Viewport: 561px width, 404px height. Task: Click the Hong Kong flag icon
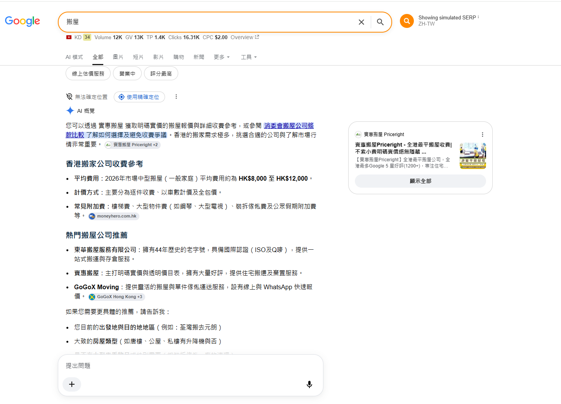pos(69,37)
